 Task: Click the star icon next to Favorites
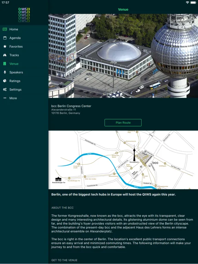(x=5, y=46)
